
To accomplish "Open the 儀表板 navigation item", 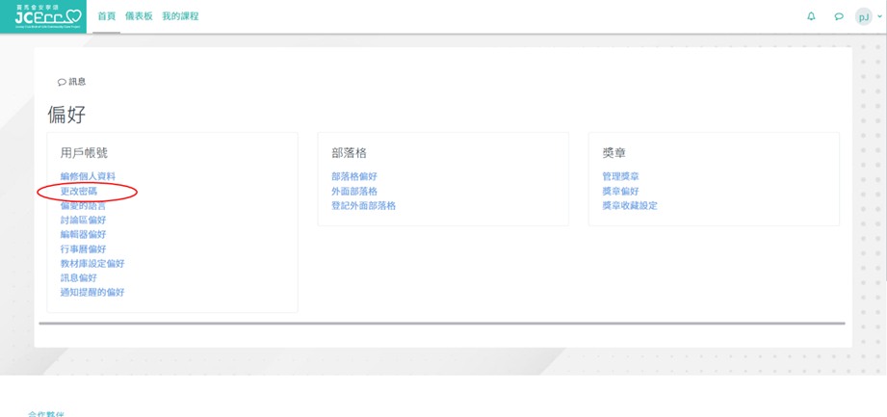I will (140, 16).
